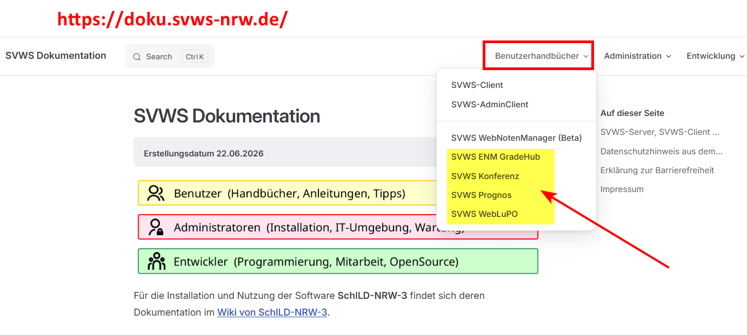Click the Ctrl K shortcut badge

[195, 57]
